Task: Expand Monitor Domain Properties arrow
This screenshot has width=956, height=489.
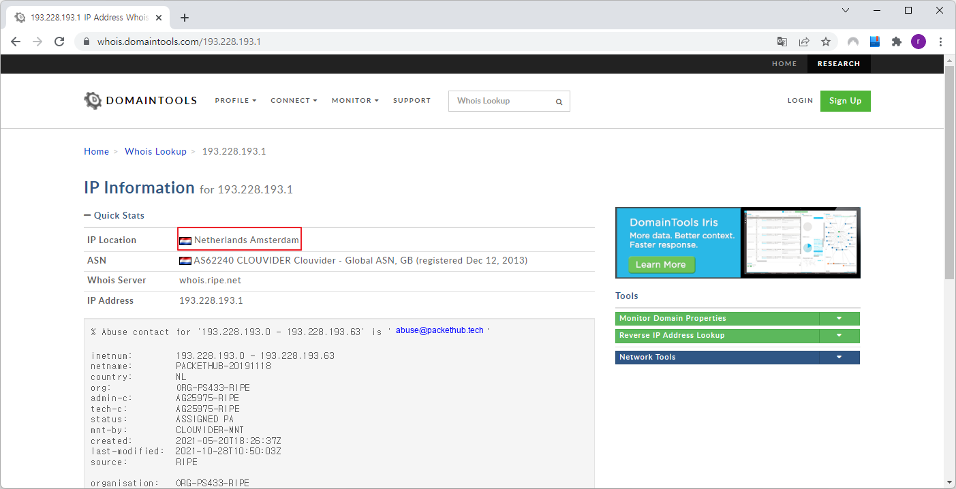Action: pyautogui.click(x=839, y=319)
